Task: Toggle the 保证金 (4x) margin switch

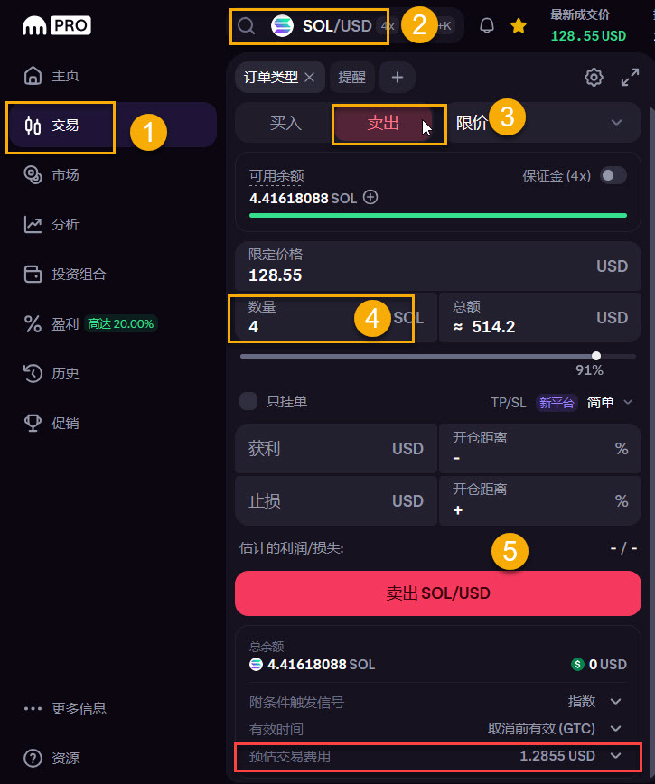Action: 613,175
